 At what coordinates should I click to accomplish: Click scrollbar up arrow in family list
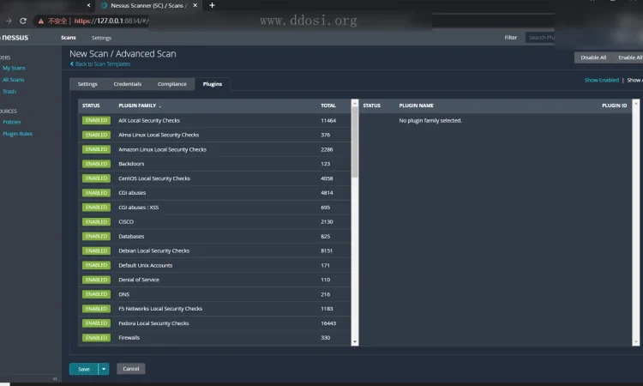pos(355,104)
